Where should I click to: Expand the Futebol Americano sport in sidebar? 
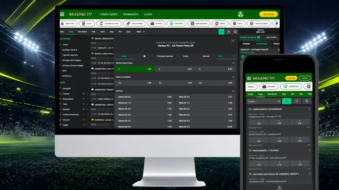(87, 115)
